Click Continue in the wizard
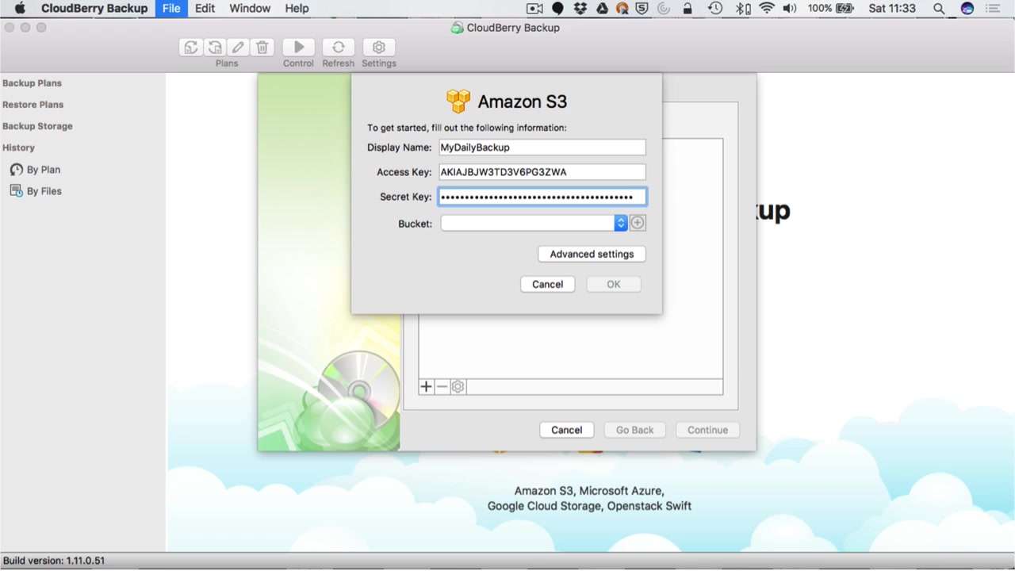 707,430
